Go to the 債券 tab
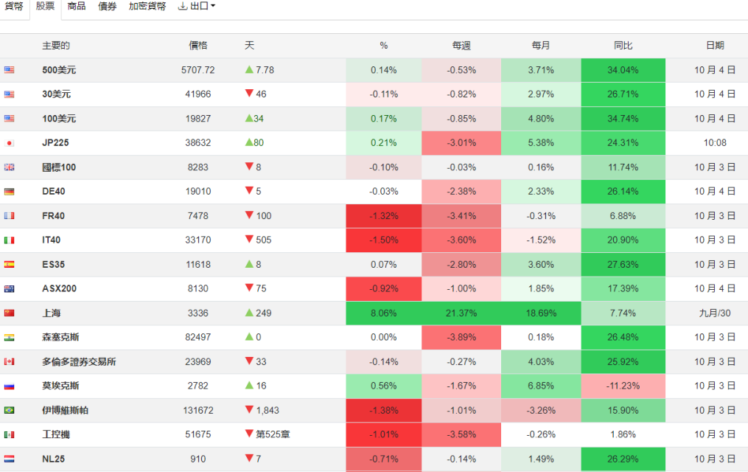 (x=108, y=6)
